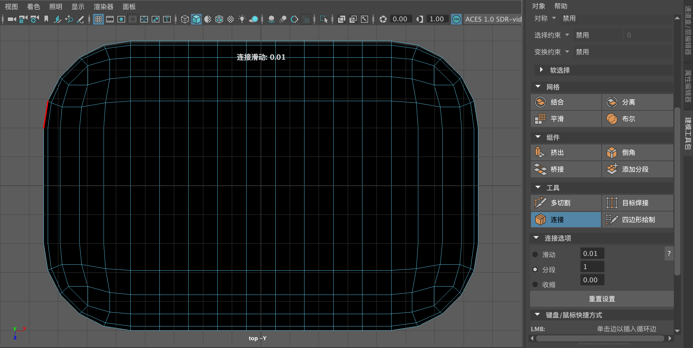
Task: Open the 渲染器 menu
Action: coord(103,7)
